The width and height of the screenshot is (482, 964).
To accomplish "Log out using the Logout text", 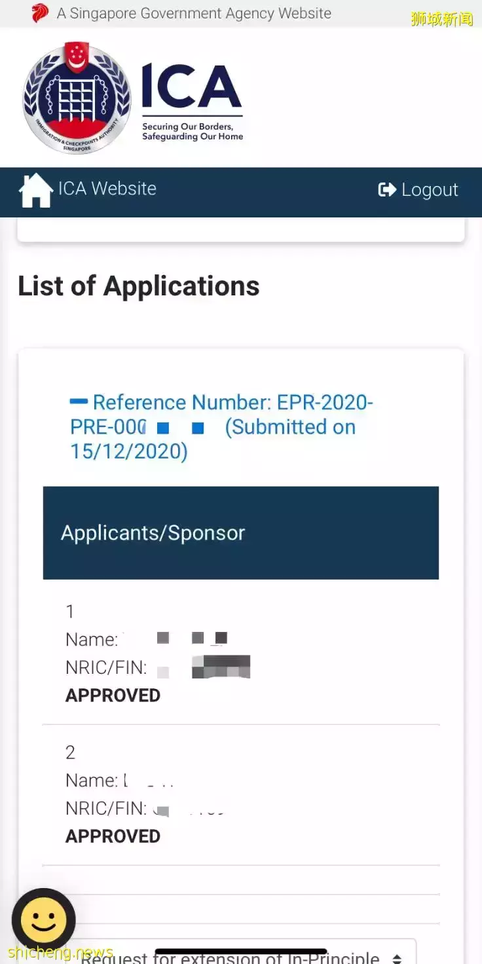I will (x=430, y=190).
